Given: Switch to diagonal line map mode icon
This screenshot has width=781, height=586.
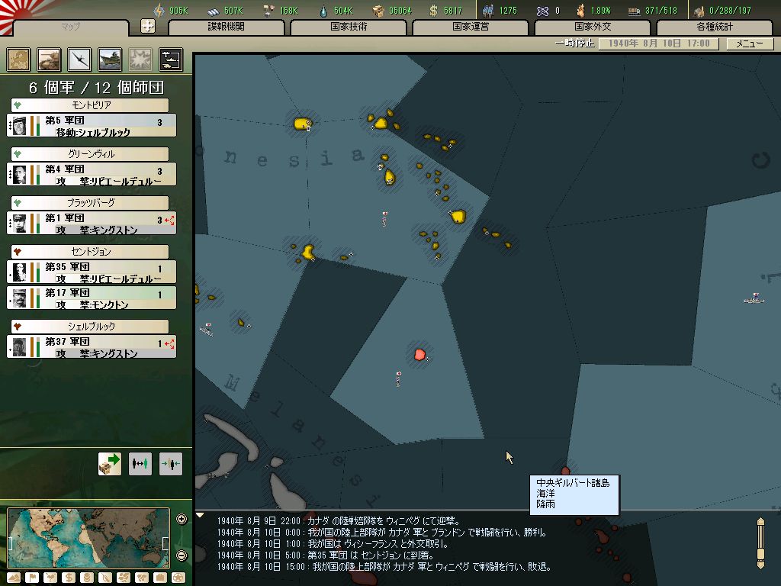Looking at the screenshot, I should (x=105, y=578).
